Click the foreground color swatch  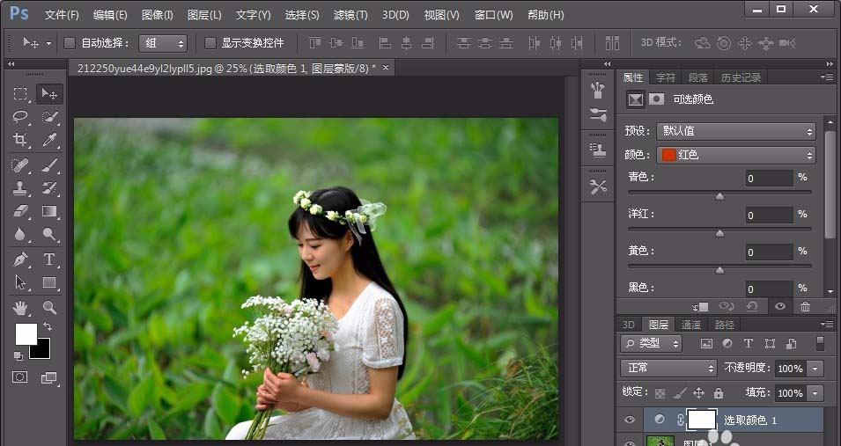coord(26,334)
